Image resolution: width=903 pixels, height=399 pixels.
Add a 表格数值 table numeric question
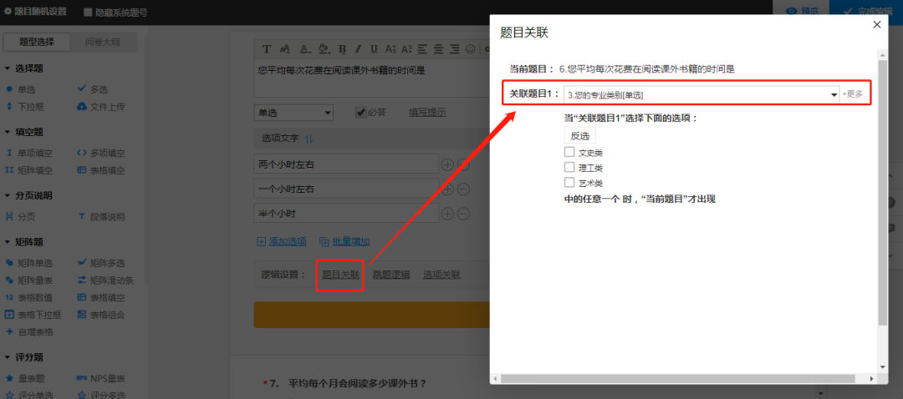28,298
